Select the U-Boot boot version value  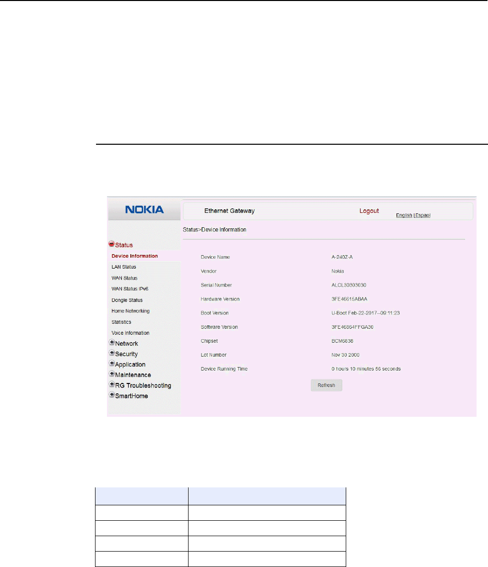tap(365, 313)
